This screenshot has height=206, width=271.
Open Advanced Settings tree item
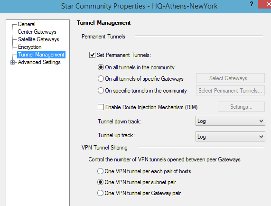(39, 62)
